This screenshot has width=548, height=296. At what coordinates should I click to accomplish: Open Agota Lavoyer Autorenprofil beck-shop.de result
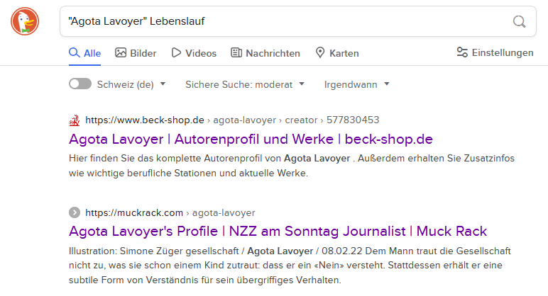click(x=251, y=139)
